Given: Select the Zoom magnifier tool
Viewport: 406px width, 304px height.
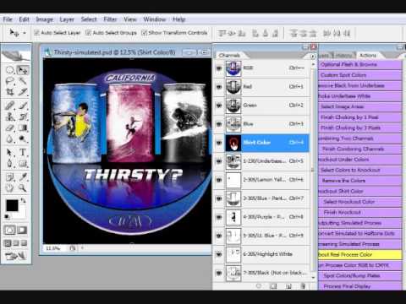Looking at the screenshot, I should tap(23, 187).
